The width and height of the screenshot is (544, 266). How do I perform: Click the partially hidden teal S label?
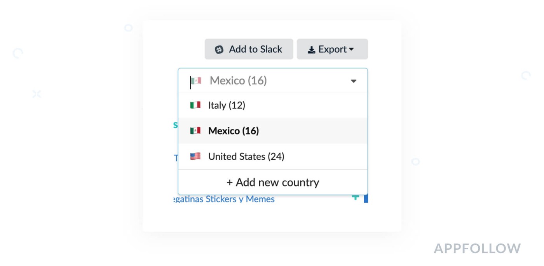click(x=176, y=125)
